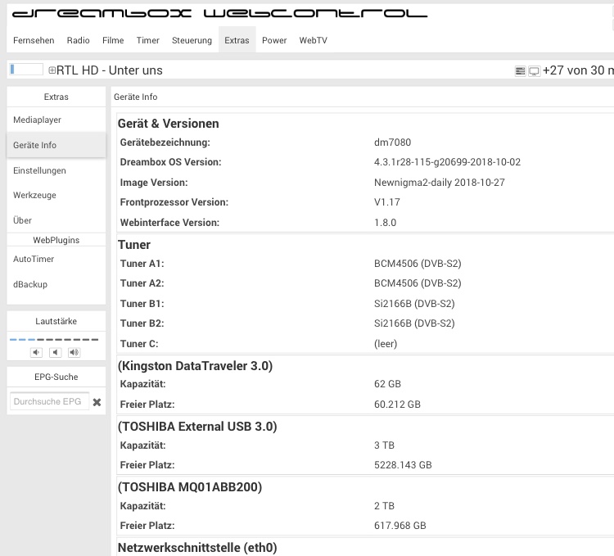
Task: Click the (TOSHIBA External USB 3.0) heading
Action: pyautogui.click(x=197, y=427)
